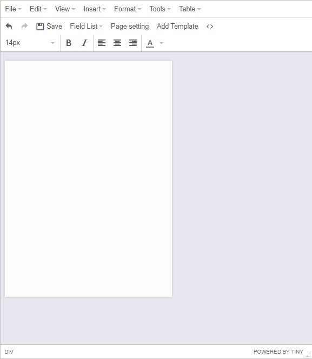312x359 pixels.
Task: Open the View menu
Action: (x=65, y=9)
